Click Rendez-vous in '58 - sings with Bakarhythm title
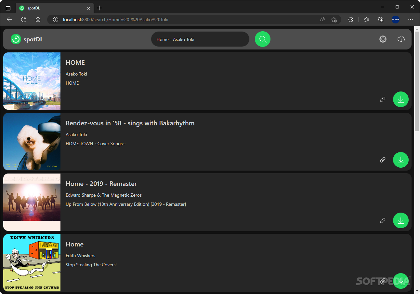Screen dimensions: 420x294 pyautogui.click(x=130, y=123)
